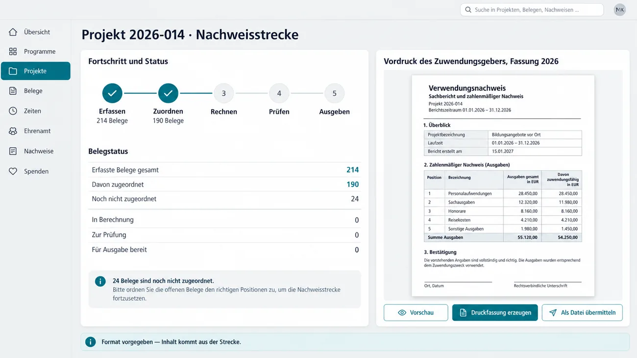Click the Verwendungsnachweis document preview
The height and width of the screenshot is (358, 637).
(x=503, y=185)
